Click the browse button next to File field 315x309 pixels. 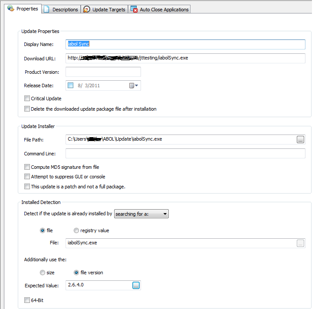(300, 243)
